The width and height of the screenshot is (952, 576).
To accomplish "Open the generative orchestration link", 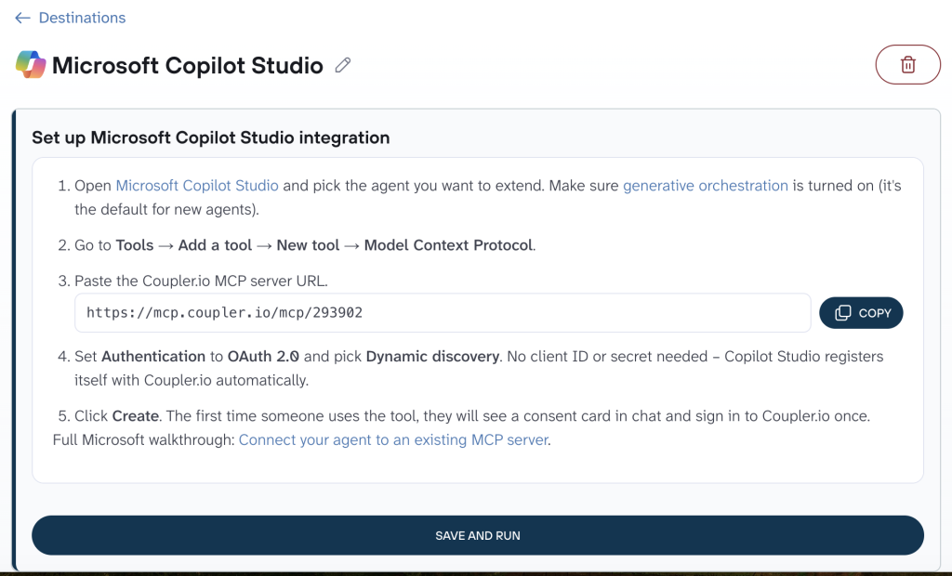I will click(x=705, y=185).
